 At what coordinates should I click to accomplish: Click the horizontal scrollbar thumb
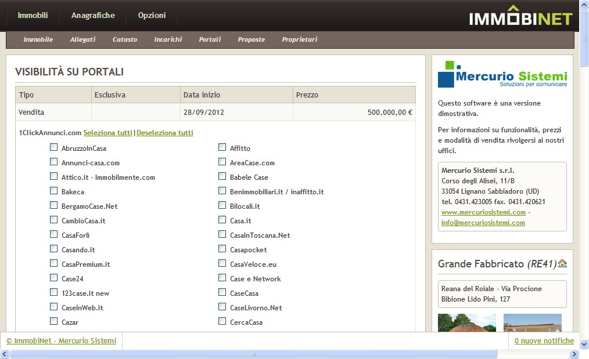point(253,354)
